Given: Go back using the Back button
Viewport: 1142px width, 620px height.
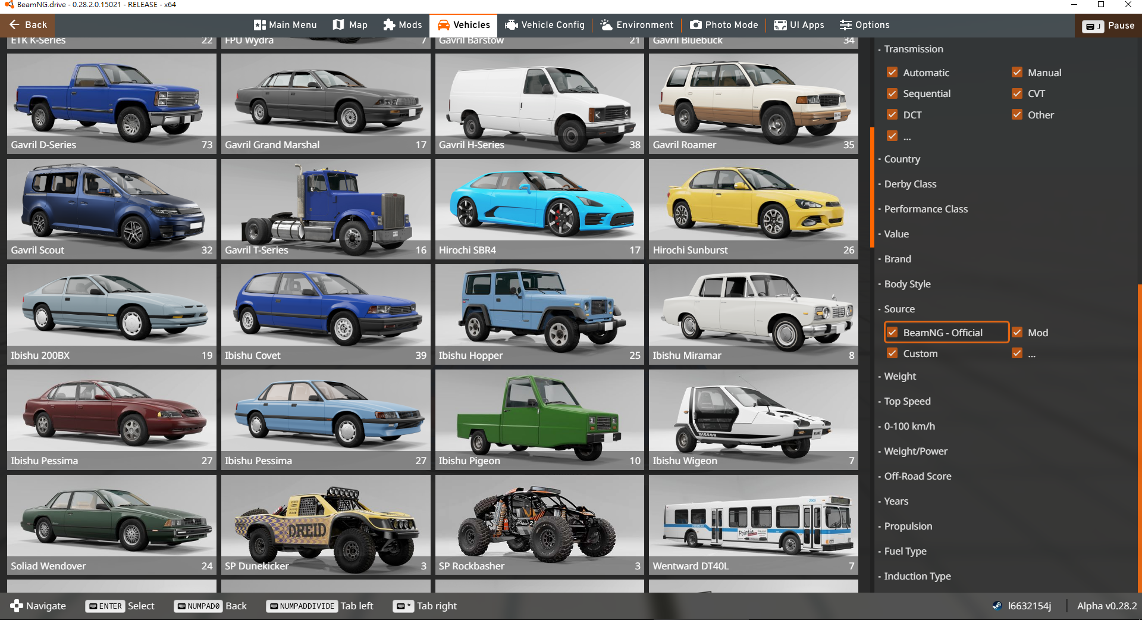Looking at the screenshot, I should [x=27, y=25].
